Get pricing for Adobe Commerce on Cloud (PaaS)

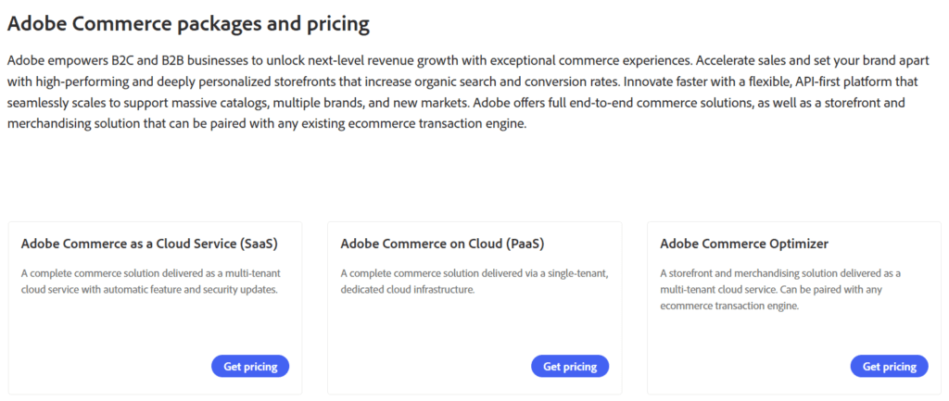click(570, 367)
